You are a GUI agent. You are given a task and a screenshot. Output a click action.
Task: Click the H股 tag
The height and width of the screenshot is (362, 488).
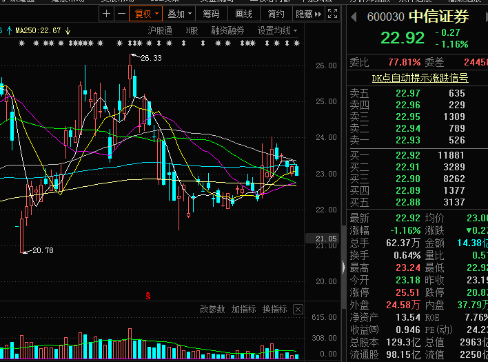pos(192,30)
